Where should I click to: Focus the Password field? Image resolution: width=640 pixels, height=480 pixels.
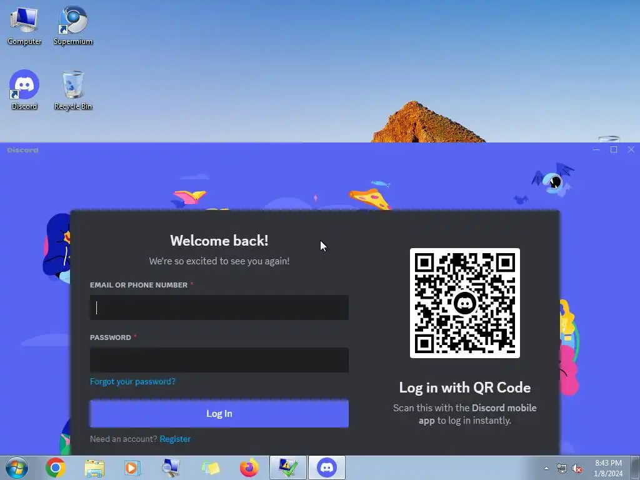click(219, 360)
